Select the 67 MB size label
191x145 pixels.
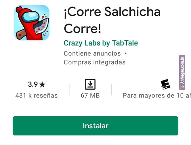[x=90, y=96]
